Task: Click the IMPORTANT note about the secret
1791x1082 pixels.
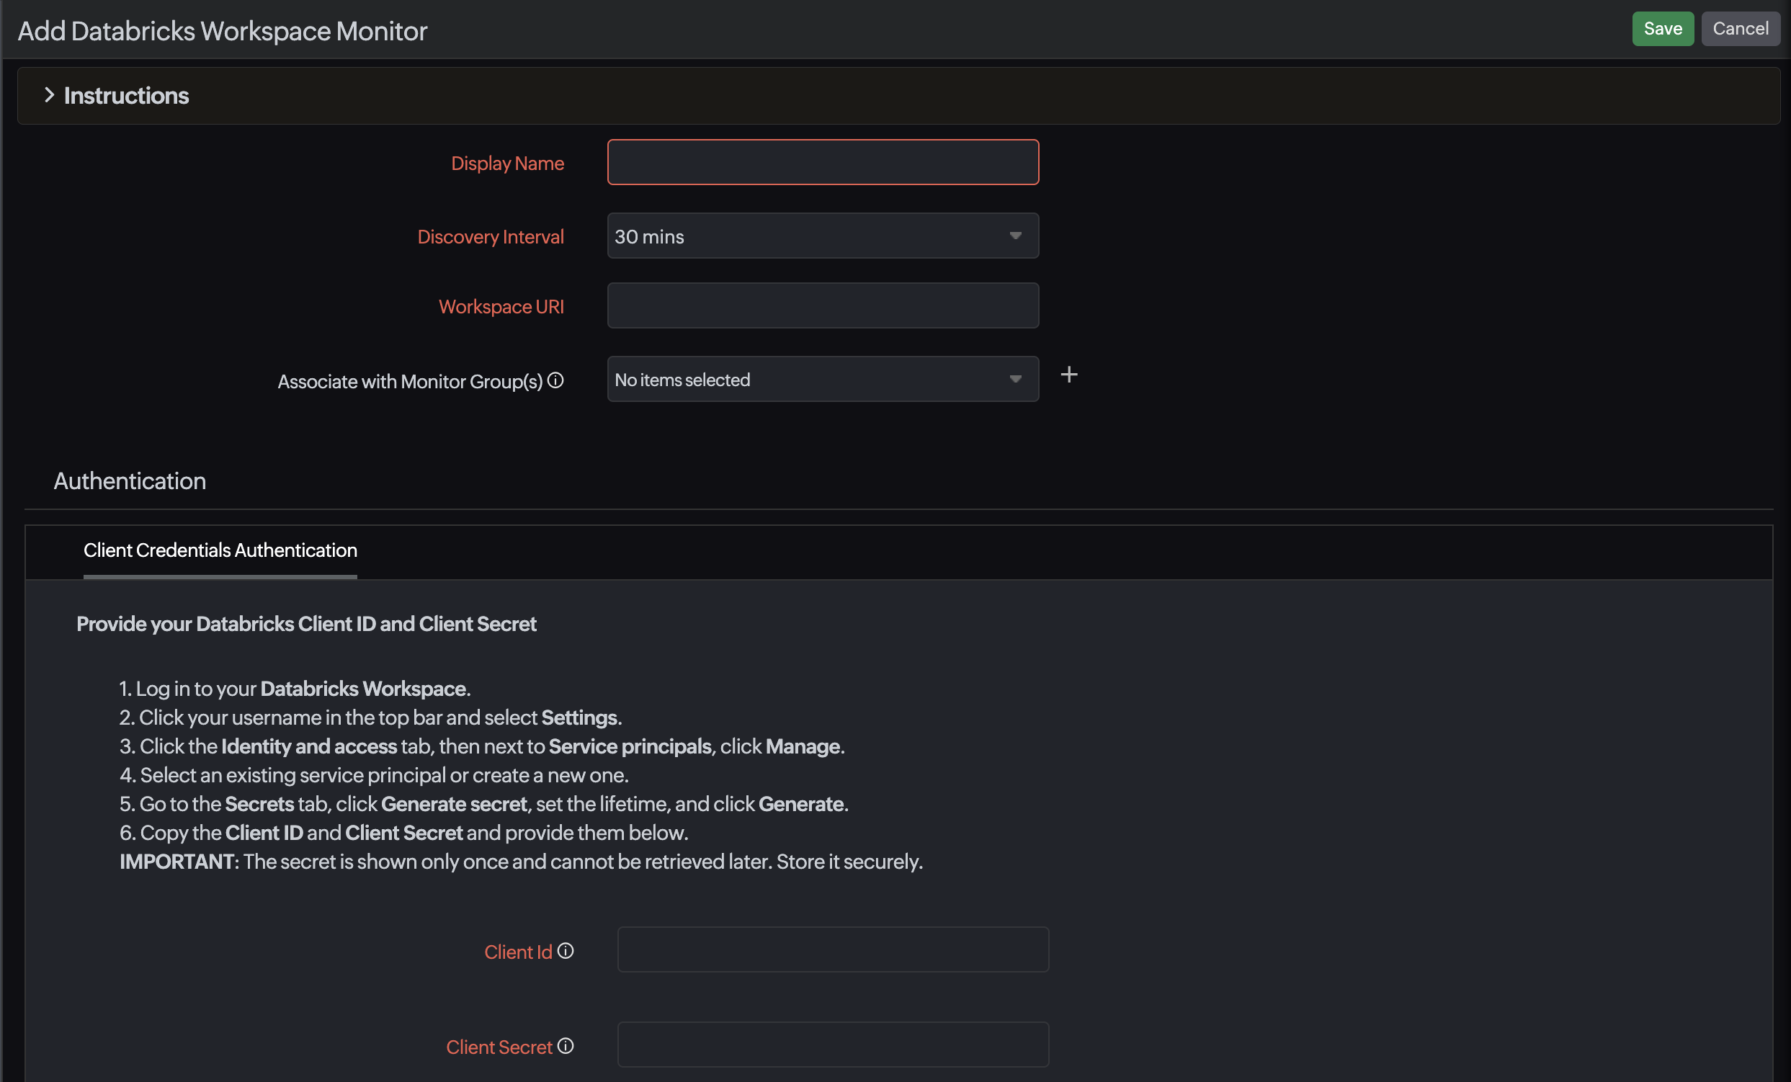Action: (521, 861)
